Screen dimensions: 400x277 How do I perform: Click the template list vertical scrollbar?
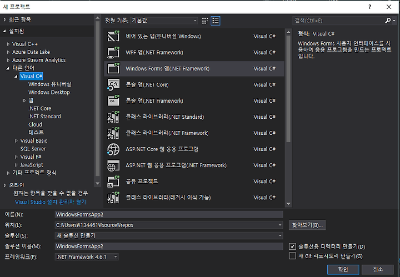pyautogui.click(x=288, y=89)
